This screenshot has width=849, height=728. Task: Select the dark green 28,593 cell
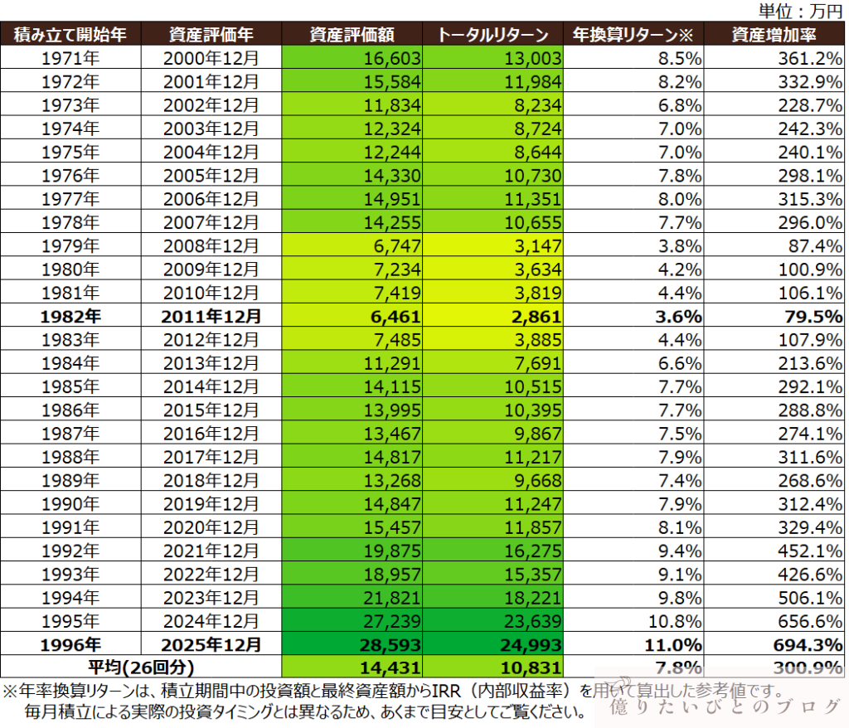pyautogui.click(x=352, y=644)
